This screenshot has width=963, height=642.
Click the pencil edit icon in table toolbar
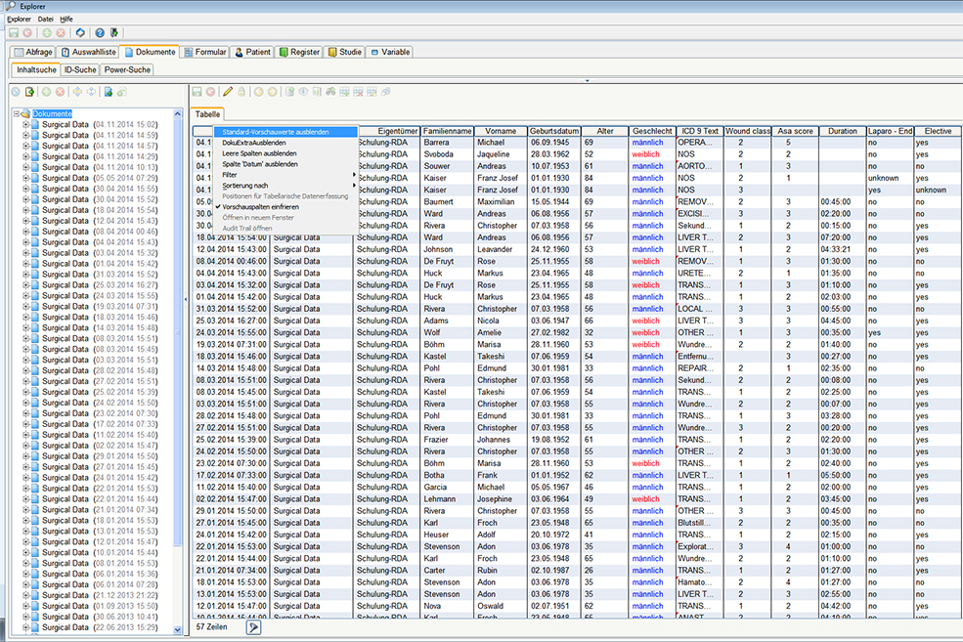click(x=227, y=92)
